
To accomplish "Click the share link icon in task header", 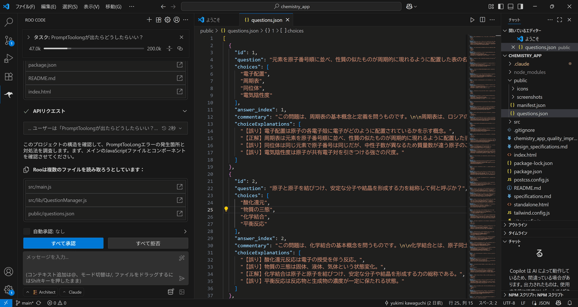I will (x=180, y=49).
